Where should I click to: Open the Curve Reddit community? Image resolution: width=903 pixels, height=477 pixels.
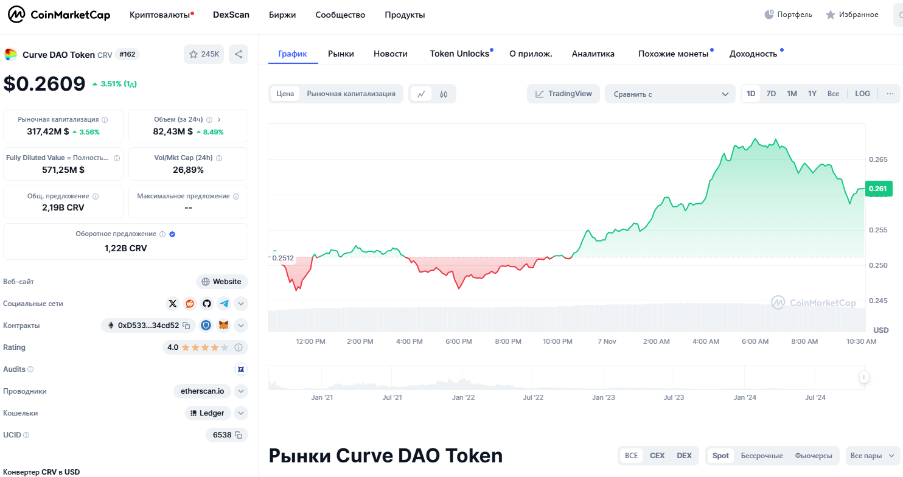189,303
